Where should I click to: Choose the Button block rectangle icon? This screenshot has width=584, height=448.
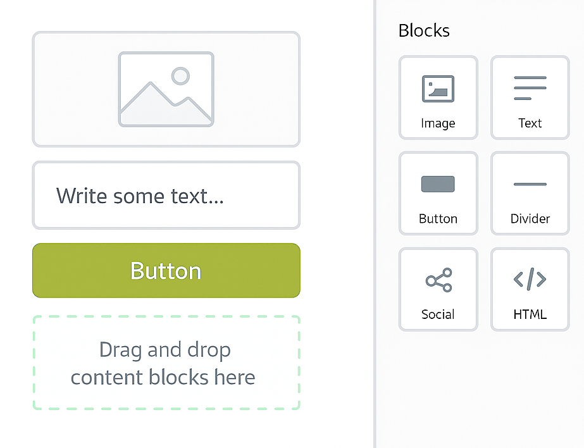(x=438, y=184)
